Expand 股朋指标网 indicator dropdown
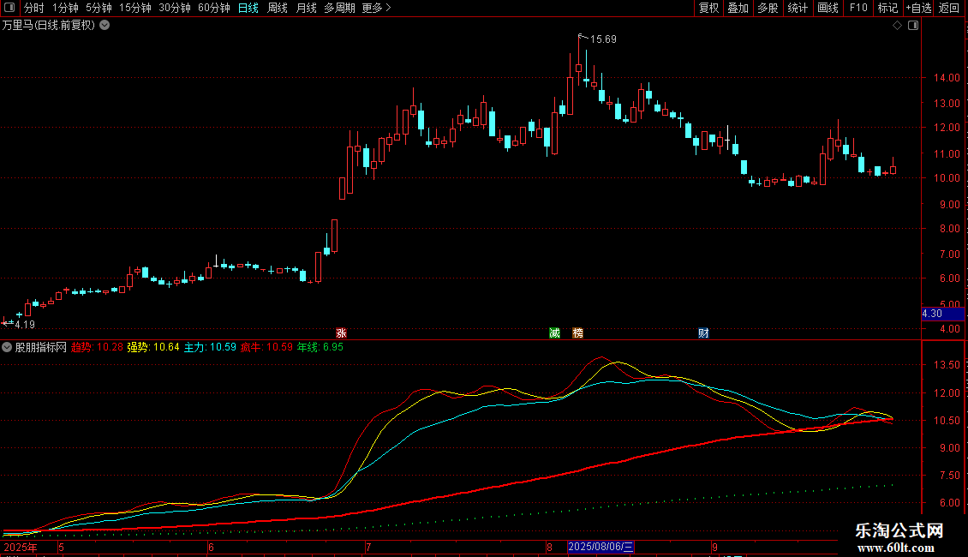Screen dimensions: 968x557 [7, 347]
